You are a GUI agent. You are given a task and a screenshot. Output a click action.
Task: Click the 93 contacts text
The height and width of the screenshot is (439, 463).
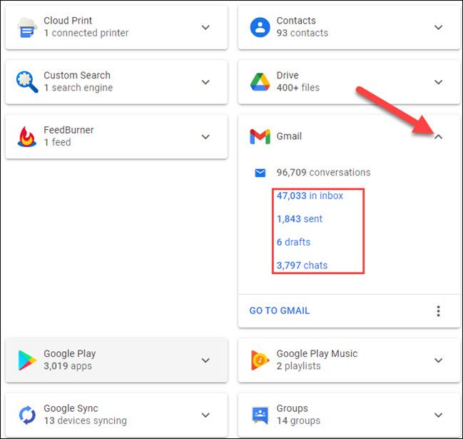click(302, 33)
